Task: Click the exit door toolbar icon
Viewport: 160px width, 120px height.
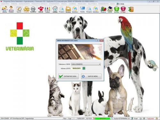Action: (x=131, y=9)
